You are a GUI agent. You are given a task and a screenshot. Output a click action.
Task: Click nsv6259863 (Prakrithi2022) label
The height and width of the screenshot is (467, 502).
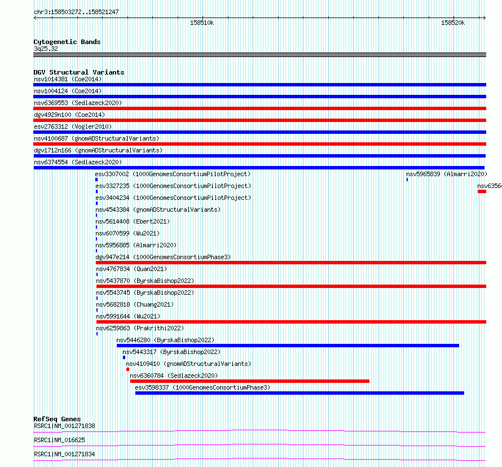pos(140,328)
